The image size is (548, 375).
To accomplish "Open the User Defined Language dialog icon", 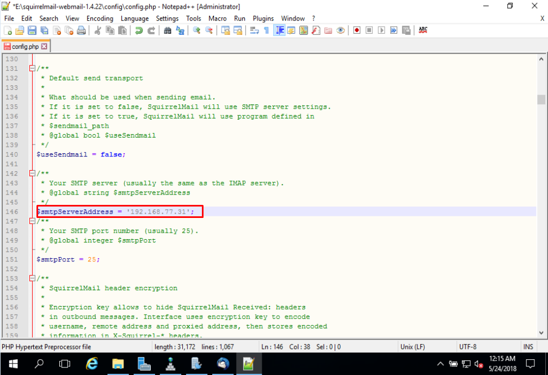I will (x=291, y=31).
